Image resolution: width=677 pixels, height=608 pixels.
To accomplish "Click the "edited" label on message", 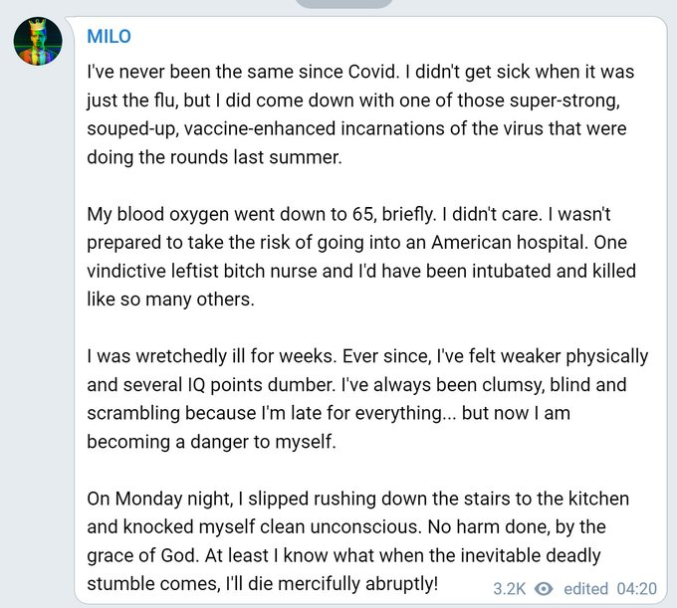I will click(x=586, y=587).
